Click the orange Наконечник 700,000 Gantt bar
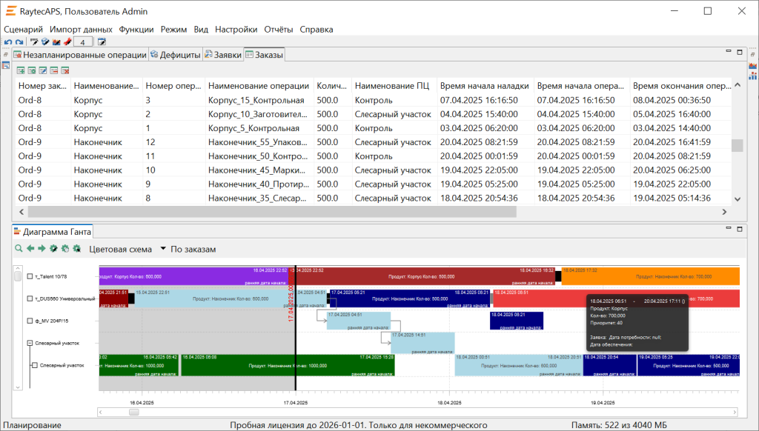 click(650, 277)
